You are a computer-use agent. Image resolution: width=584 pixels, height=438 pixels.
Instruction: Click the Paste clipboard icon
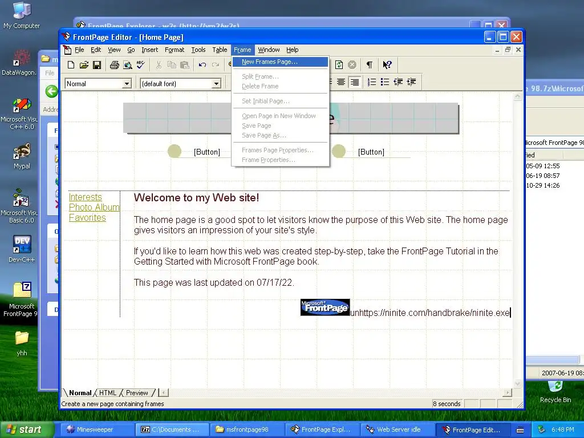tap(185, 65)
